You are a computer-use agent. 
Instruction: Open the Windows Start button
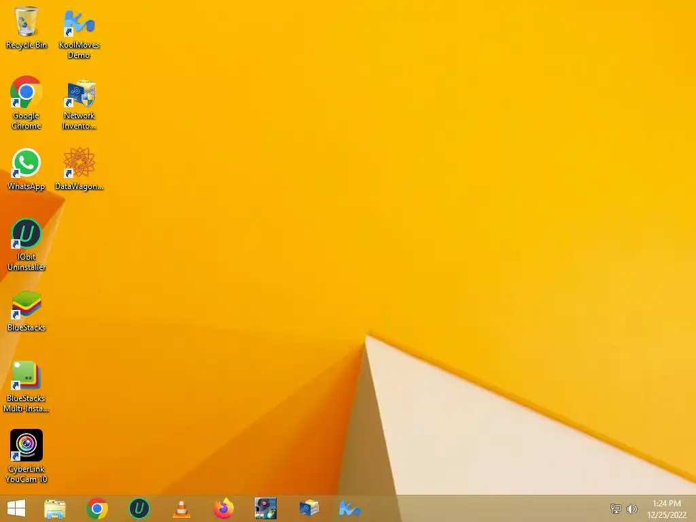(x=16, y=508)
